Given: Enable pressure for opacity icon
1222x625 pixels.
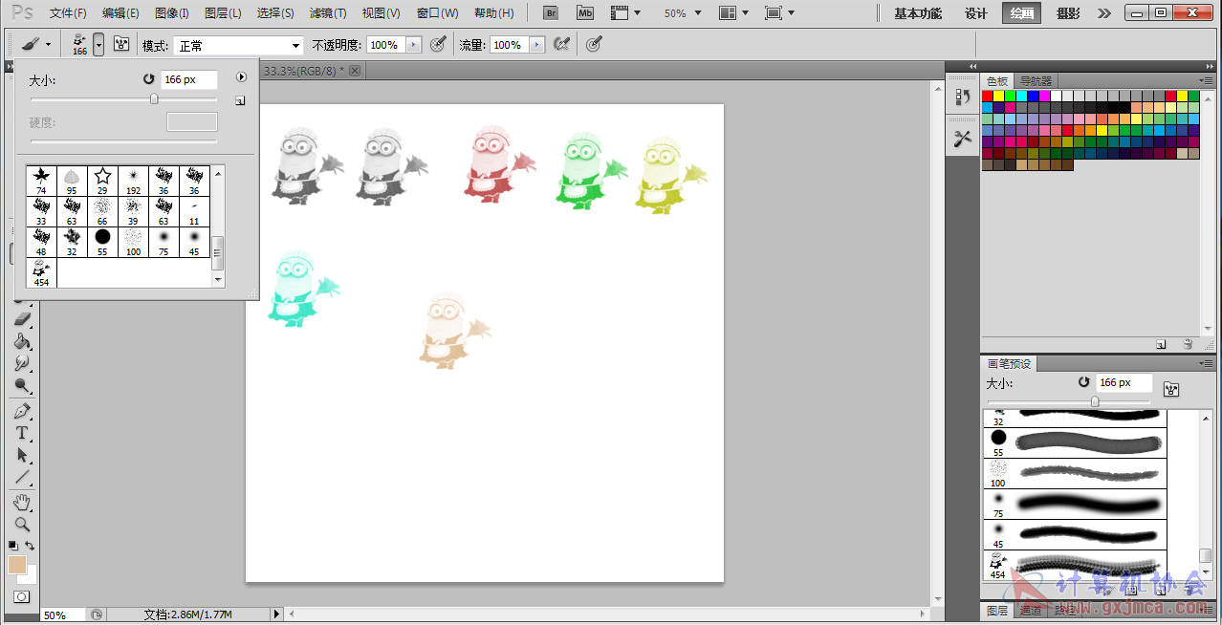Looking at the screenshot, I should click(x=438, y=45).
